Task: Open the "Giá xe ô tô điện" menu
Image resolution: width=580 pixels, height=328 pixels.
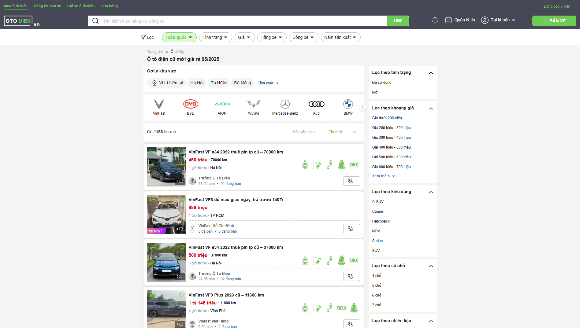Action: pyautogui.click(x=81, y=6)
